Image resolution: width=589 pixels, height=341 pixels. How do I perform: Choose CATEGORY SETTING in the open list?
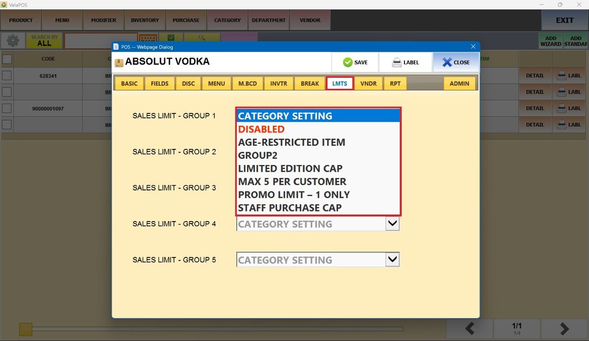pyautogui.click(x=318, y=116)
